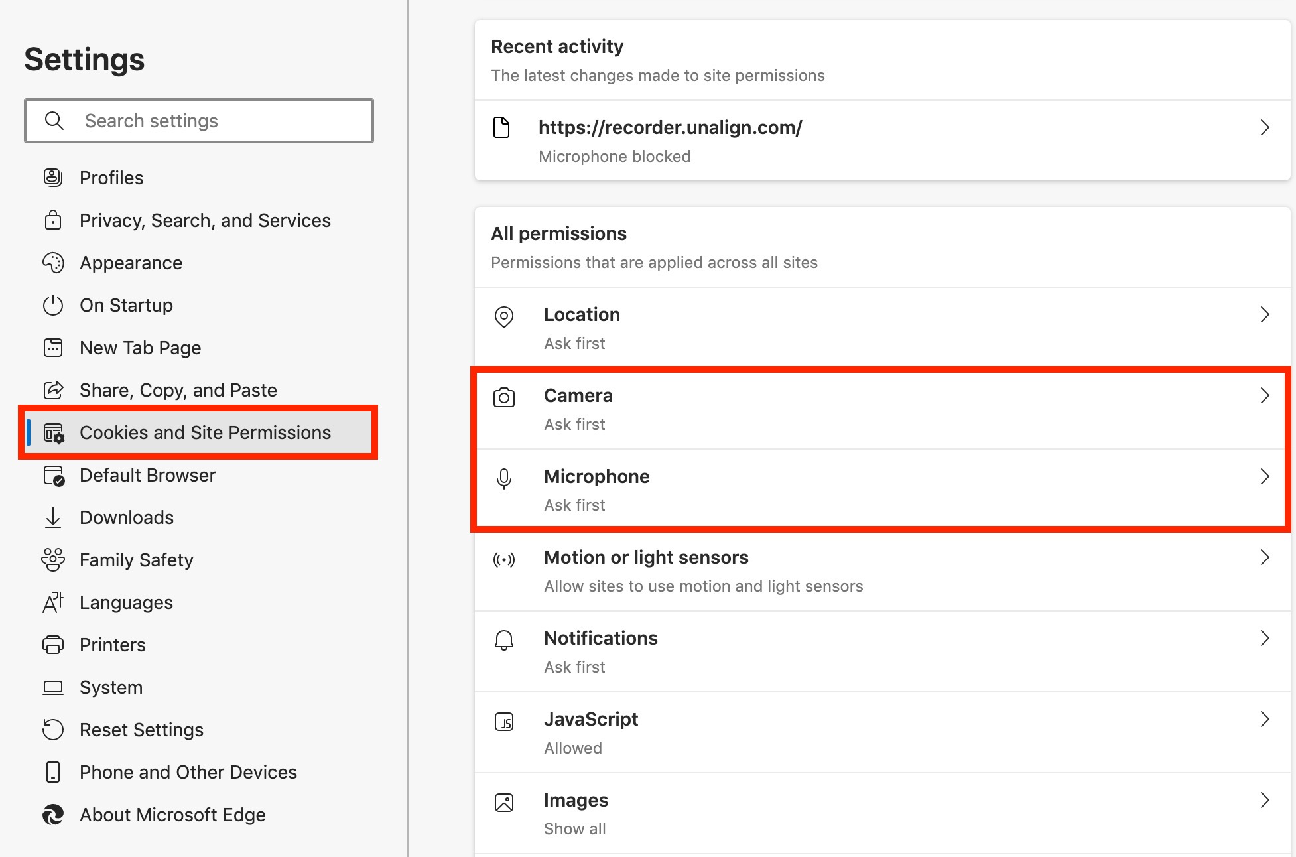Open Motion or light sensors settings
Viewport: 1296px width, 857px height.
(x=882, y=570)
